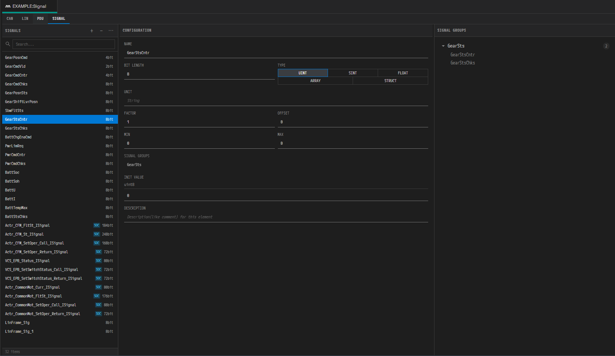Click the Description field
615x356 pixels.
point(276,217)
